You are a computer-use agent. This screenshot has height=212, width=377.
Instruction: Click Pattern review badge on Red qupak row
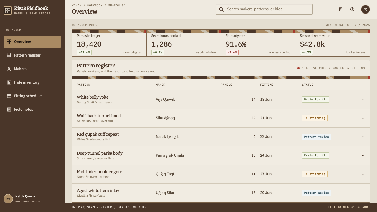point(316,137)
